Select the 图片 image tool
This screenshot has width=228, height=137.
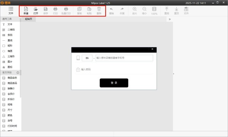pyautogui.click(x=10, y=62)
